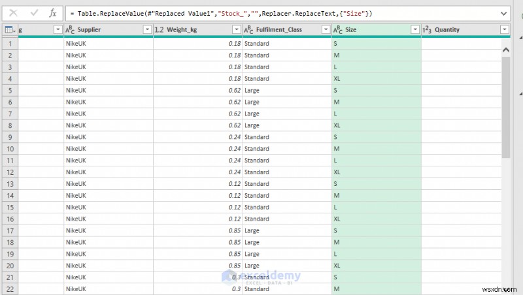This screenshot has width=523, height=295.
Task: Select the Fulfilment_Class column header
Action: click(x=287, y=29)
